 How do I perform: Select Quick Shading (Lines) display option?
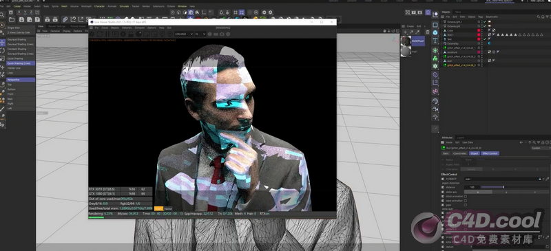21,63
